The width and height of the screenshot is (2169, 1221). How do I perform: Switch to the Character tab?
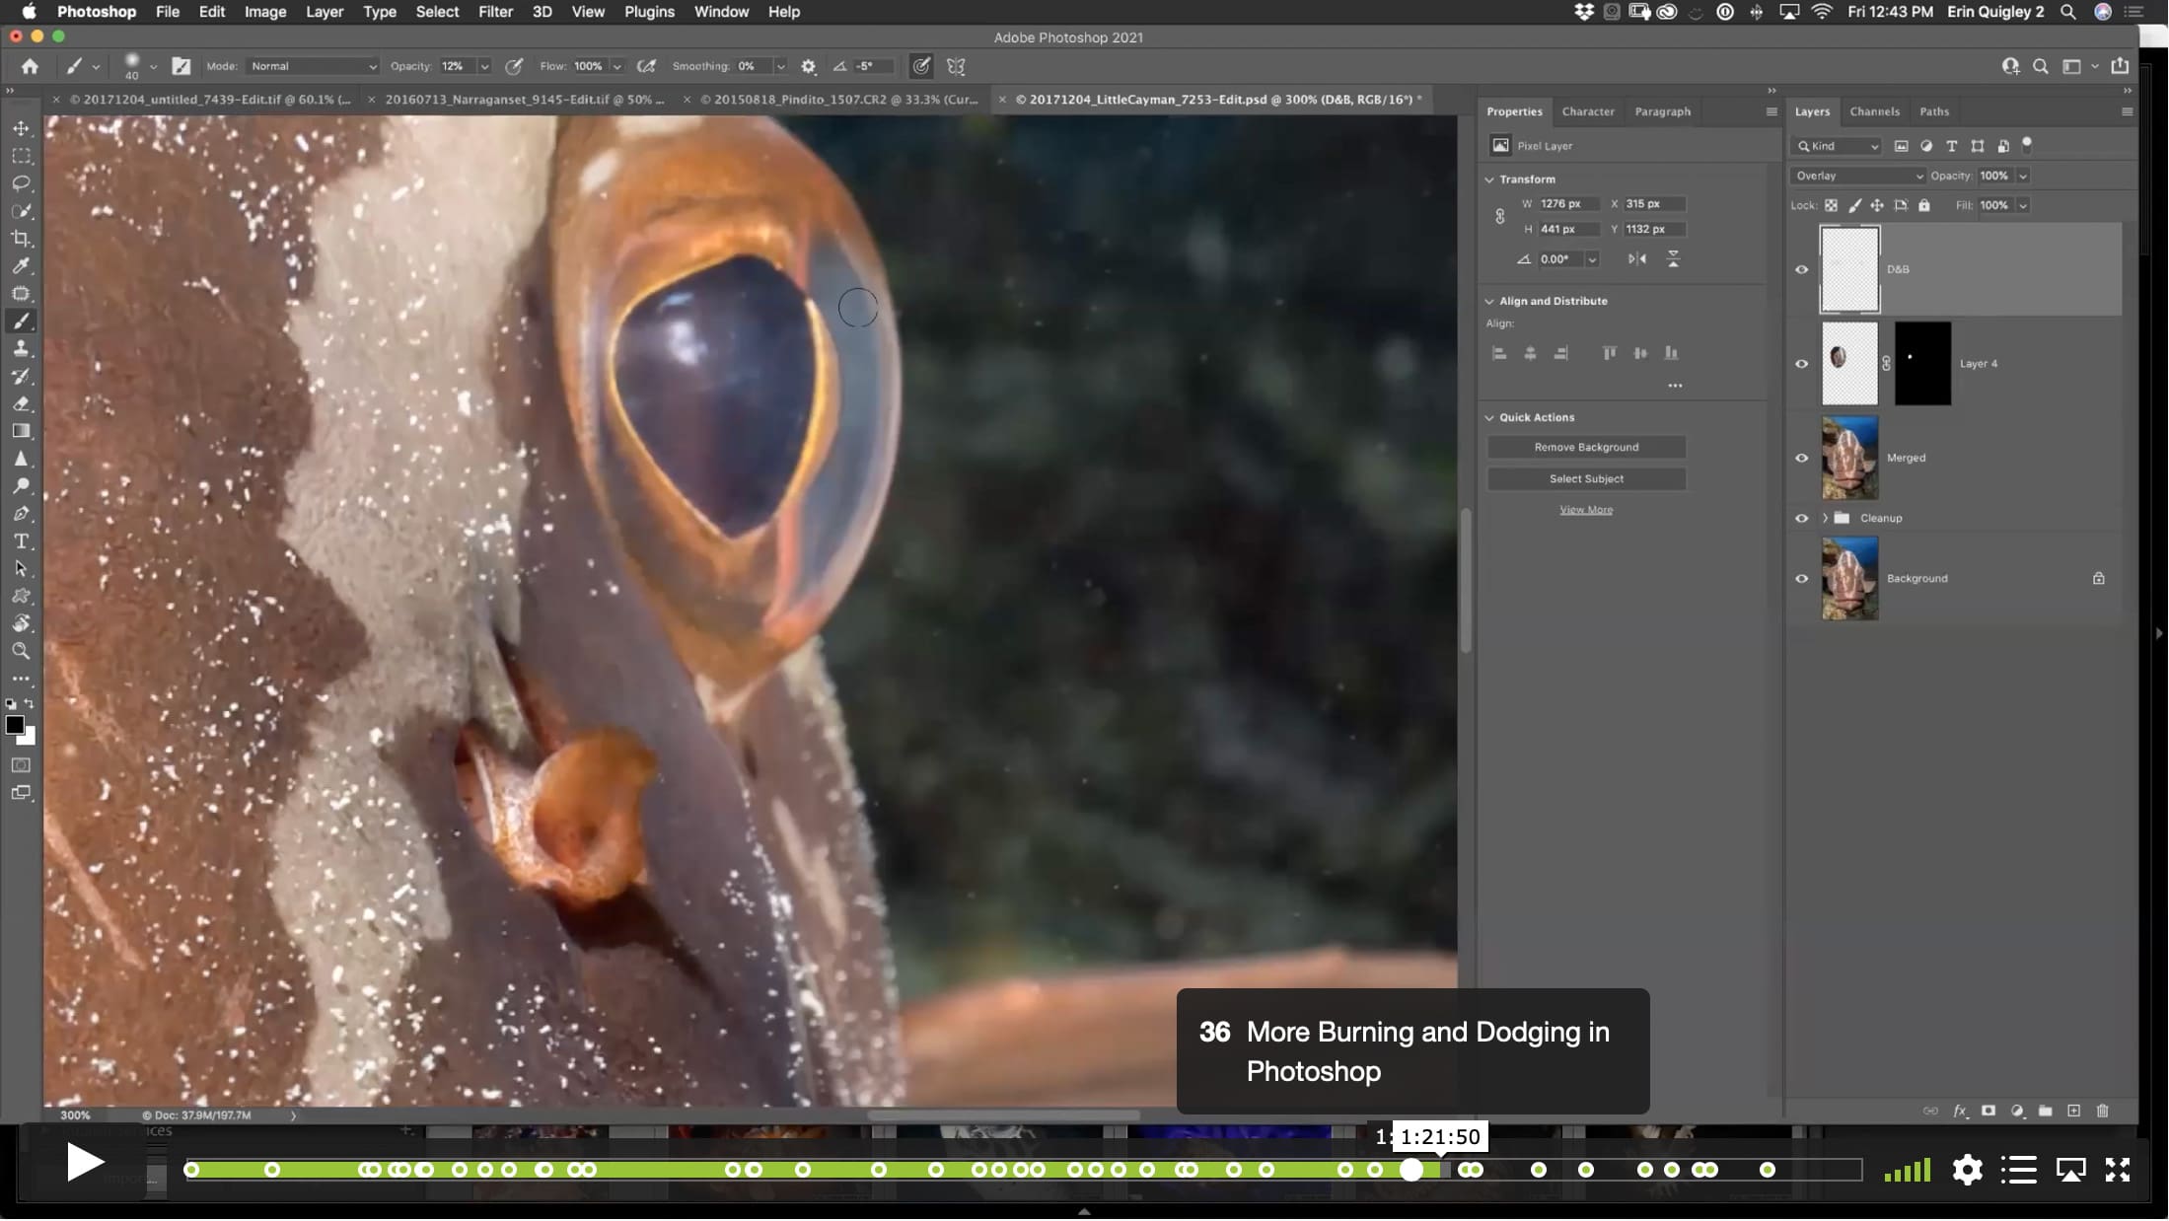(x=1588, y=111)
